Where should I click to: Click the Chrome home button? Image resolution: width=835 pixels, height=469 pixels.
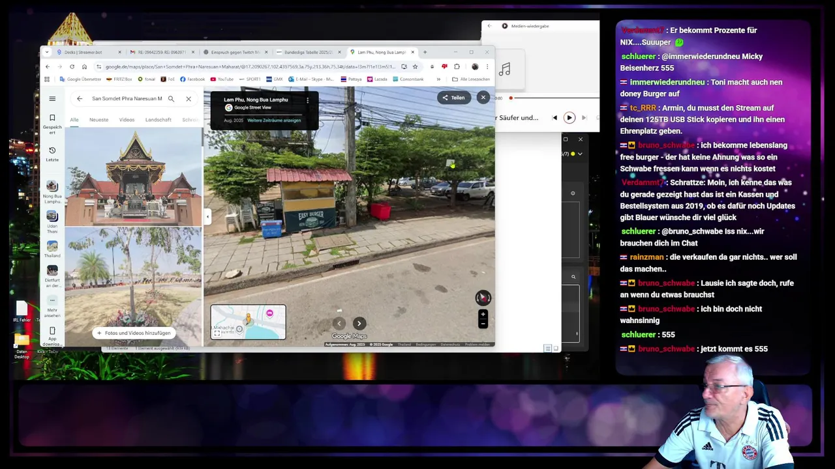84,66
